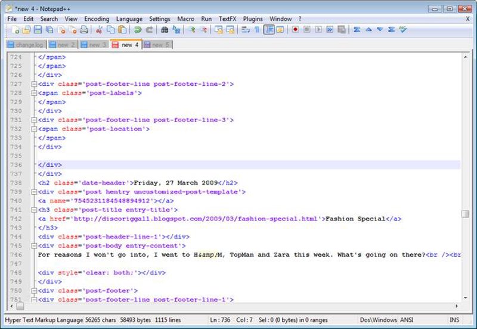Collapse the fold at line 731
Image resolution: width=477 pixels, height=329 pixels.
click(x=34, y=120)
